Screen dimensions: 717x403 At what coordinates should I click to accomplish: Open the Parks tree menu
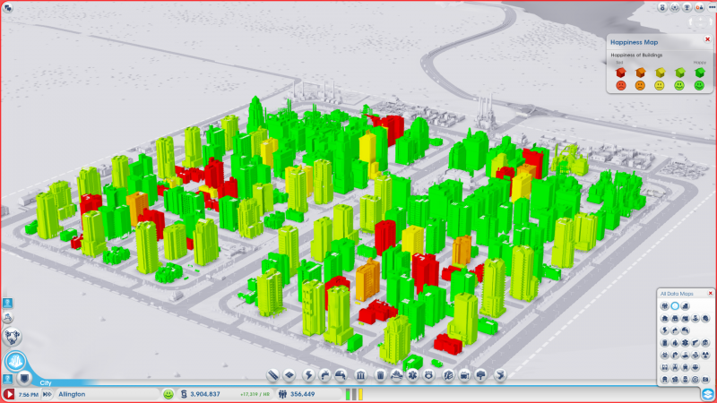tap(480, 375)
